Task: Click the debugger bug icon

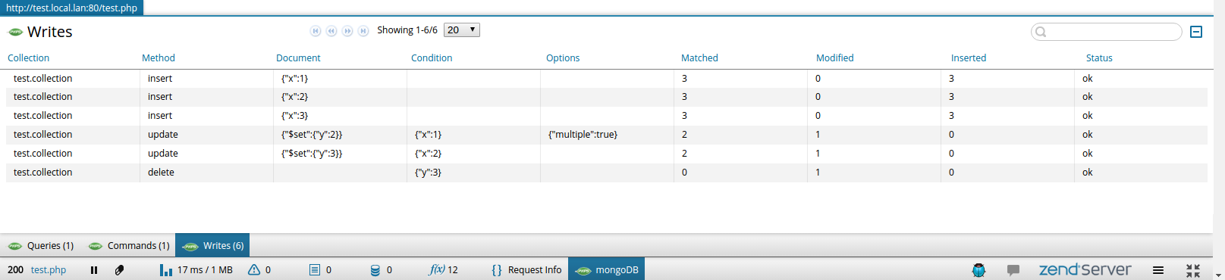Action: pyautogui.click(x=979, y=270)
